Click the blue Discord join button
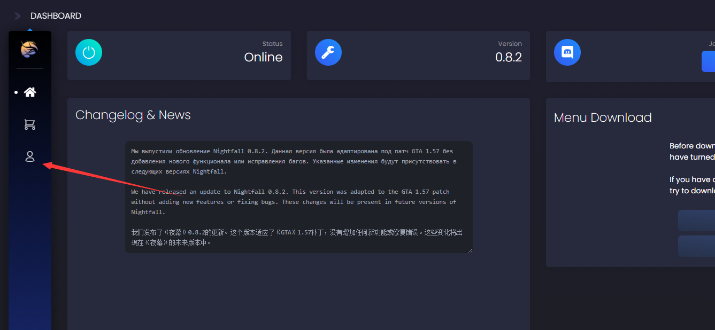715x330 pixels. (x=708, y=61)
